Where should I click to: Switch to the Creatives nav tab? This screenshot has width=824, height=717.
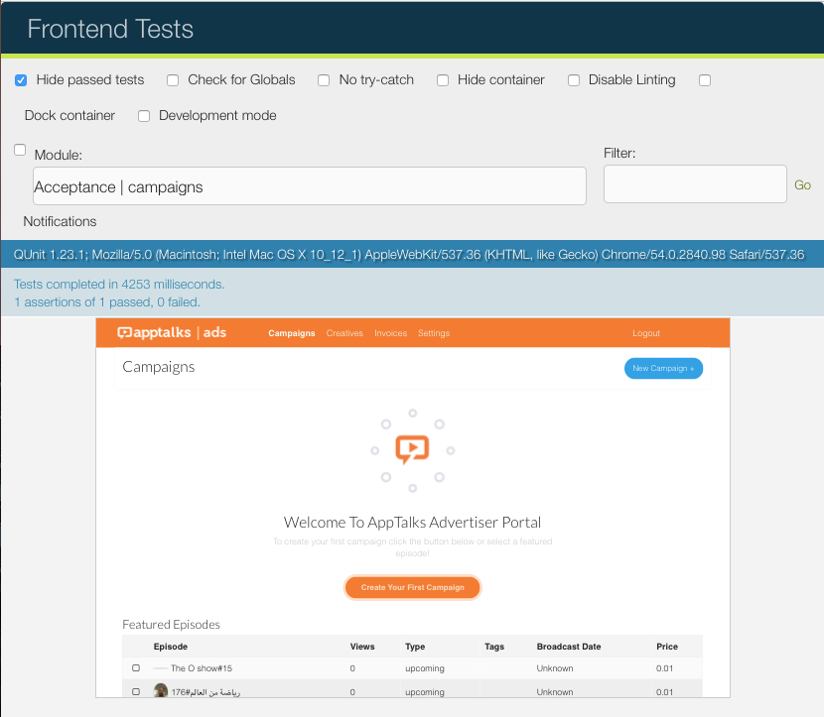coord(344,333)
